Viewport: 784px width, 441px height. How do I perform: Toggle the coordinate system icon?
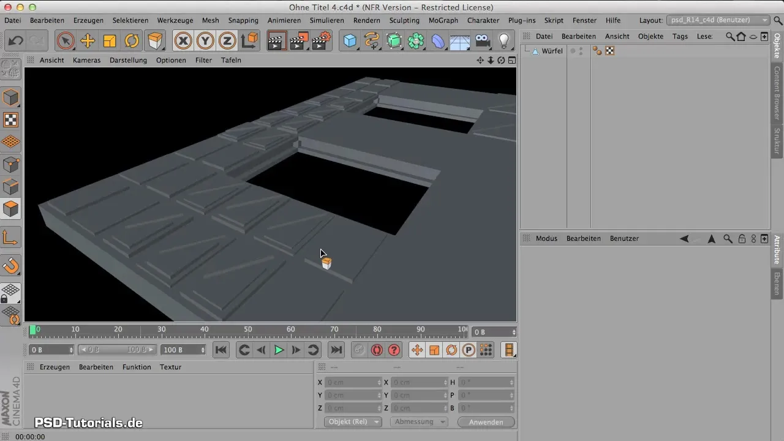(249, 41)
